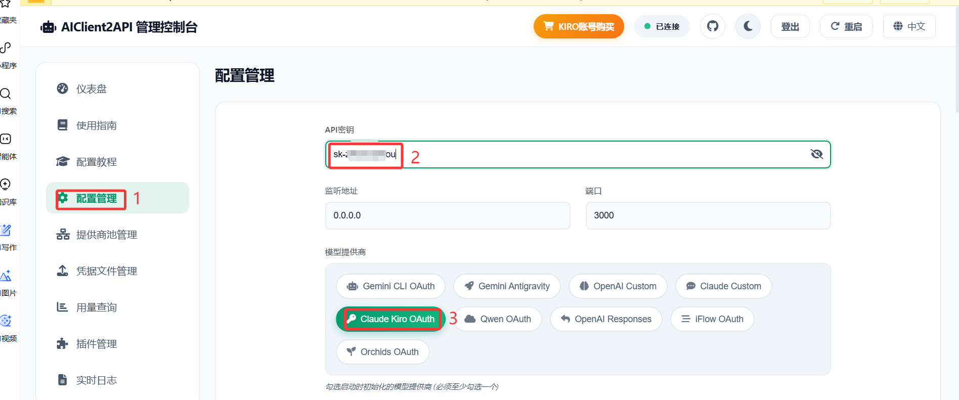Screen dimensions: 959x400
Task: Open 仪表盘 dashboard in the sidebar
Action: click(117, 89)
